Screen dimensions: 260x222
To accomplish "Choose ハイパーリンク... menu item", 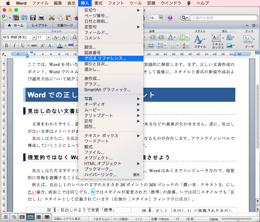I will [x=110, y=175].
